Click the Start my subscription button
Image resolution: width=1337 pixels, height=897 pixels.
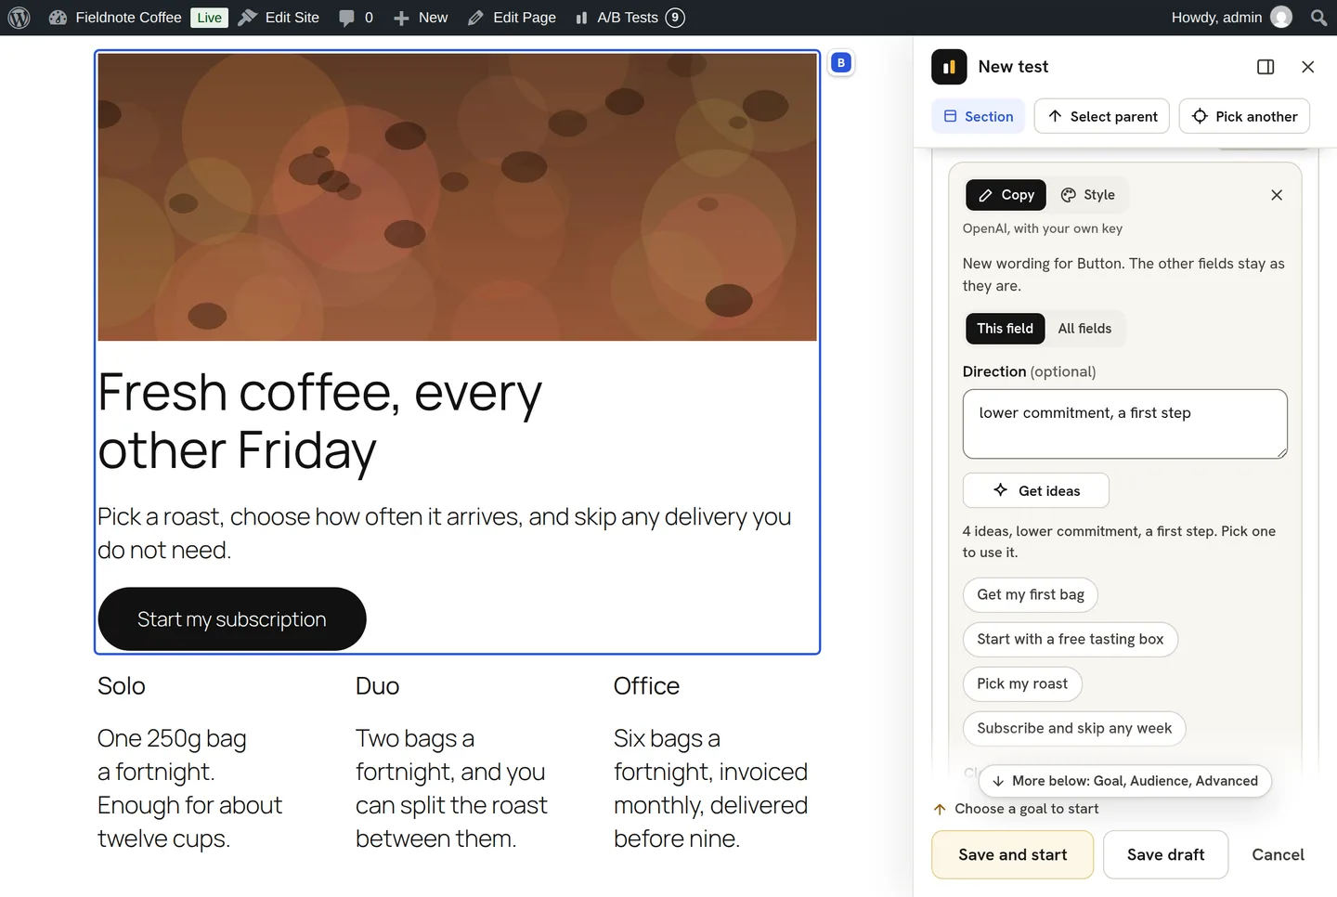[232, 619]
